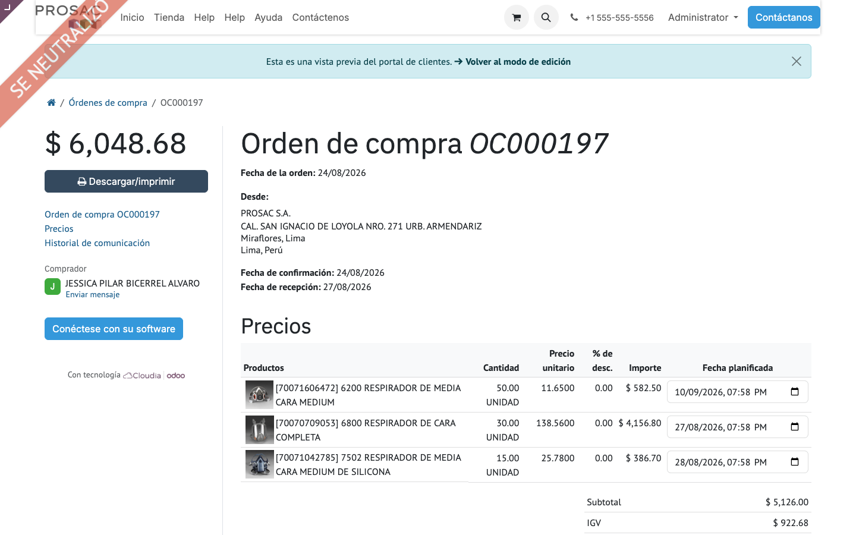Screen dimensions: 856x535
Task: Click the Cloudia technology logo
Action: (142, 376)
